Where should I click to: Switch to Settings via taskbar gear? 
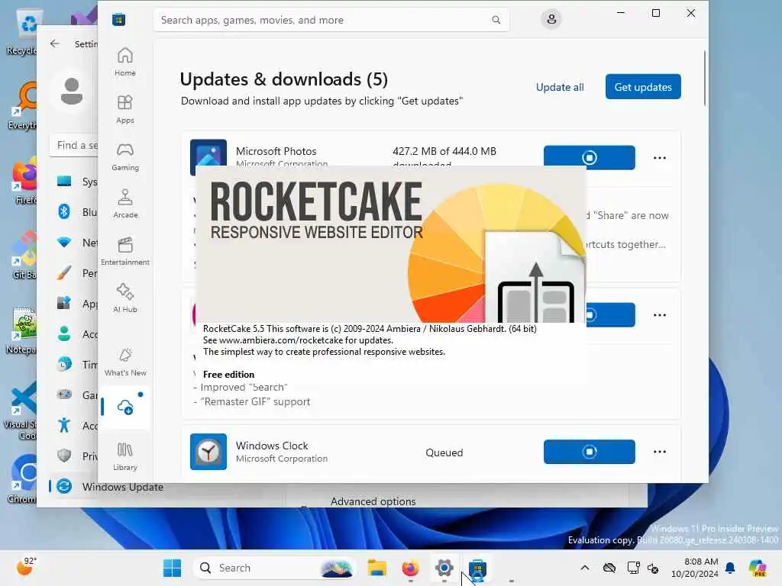[x=444, y=568]
